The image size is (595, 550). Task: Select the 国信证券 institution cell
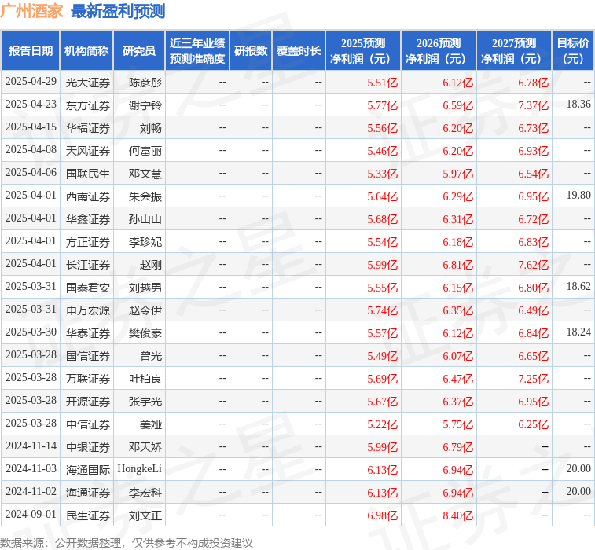click(x=88, y=355)
